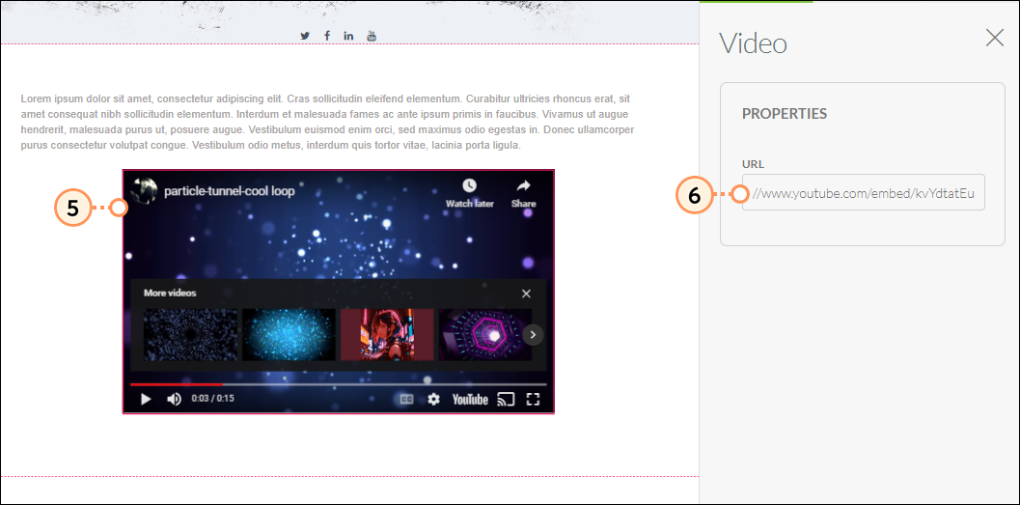
Task: Click the PROPERTIES heading
Action: coord(785,113)
